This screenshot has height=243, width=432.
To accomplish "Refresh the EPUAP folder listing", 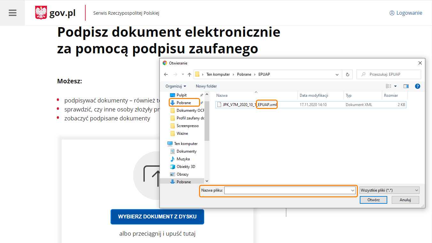I will click(x=347, y=74).
